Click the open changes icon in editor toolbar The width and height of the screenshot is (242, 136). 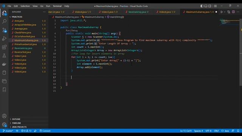228,12
